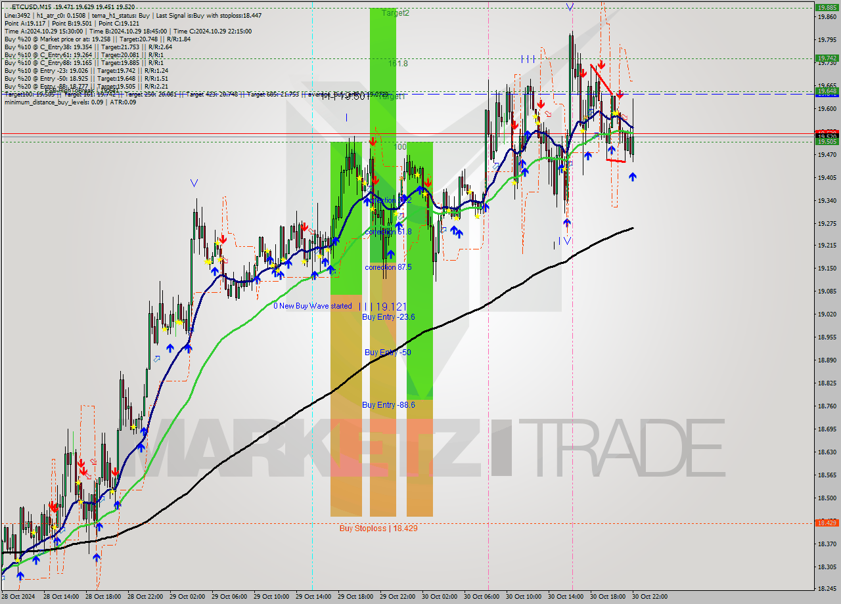Click the '30 Oct 14:00' time axis label

pos(566,597)
